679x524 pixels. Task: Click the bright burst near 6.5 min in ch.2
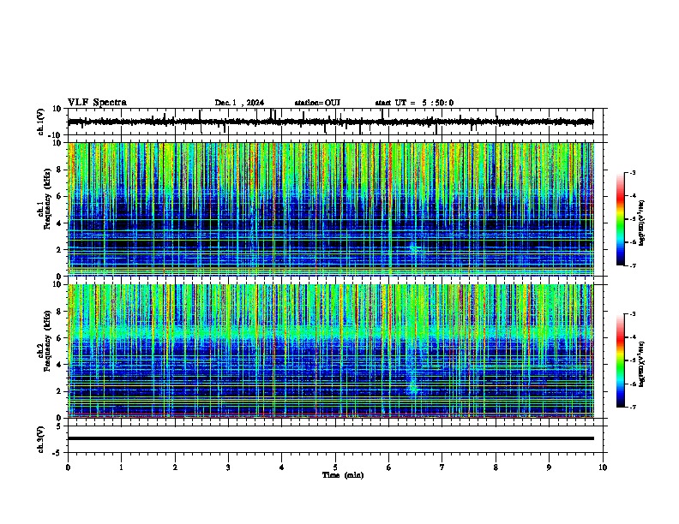click(x=413, y=386)
